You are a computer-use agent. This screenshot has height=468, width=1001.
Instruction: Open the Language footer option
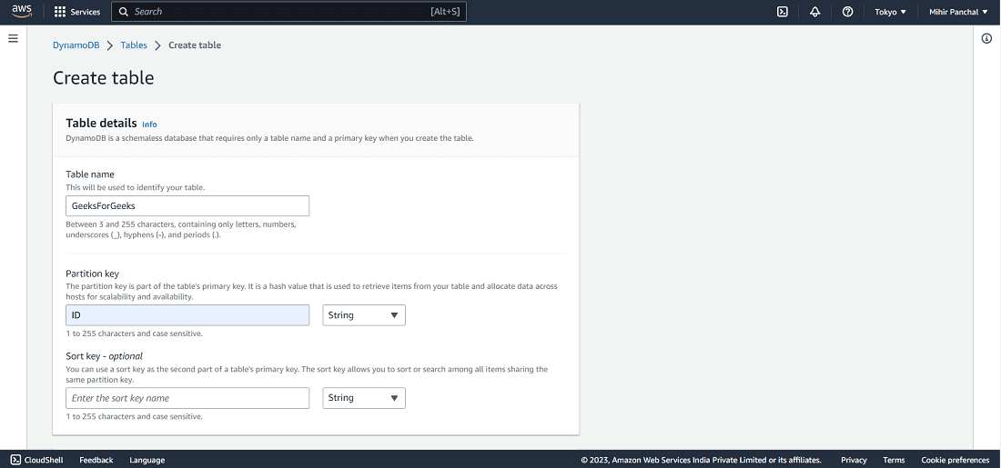[147, 460]
